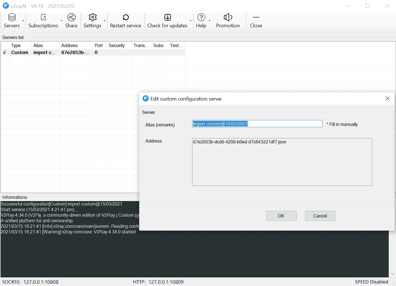Sort servers by Type column header
Viewport: 396px width, 286px height.
tap(21, 45)
